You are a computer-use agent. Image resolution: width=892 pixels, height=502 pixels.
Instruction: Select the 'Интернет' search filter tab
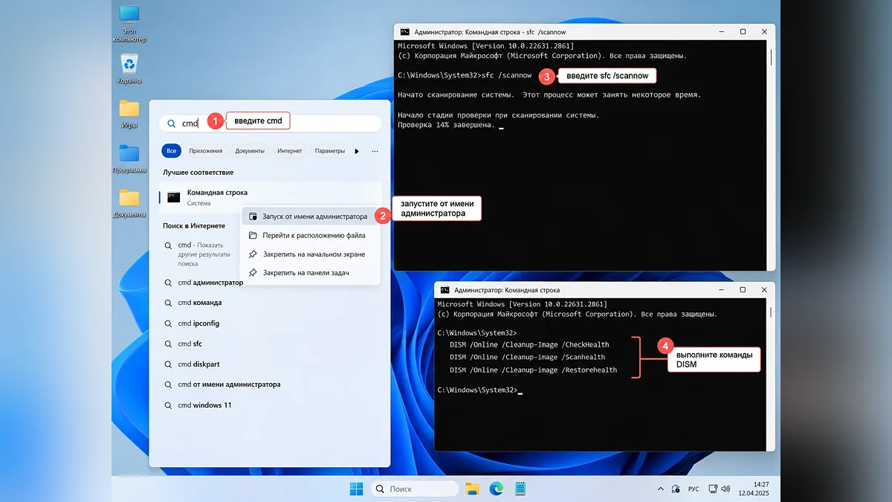[290, 151]
